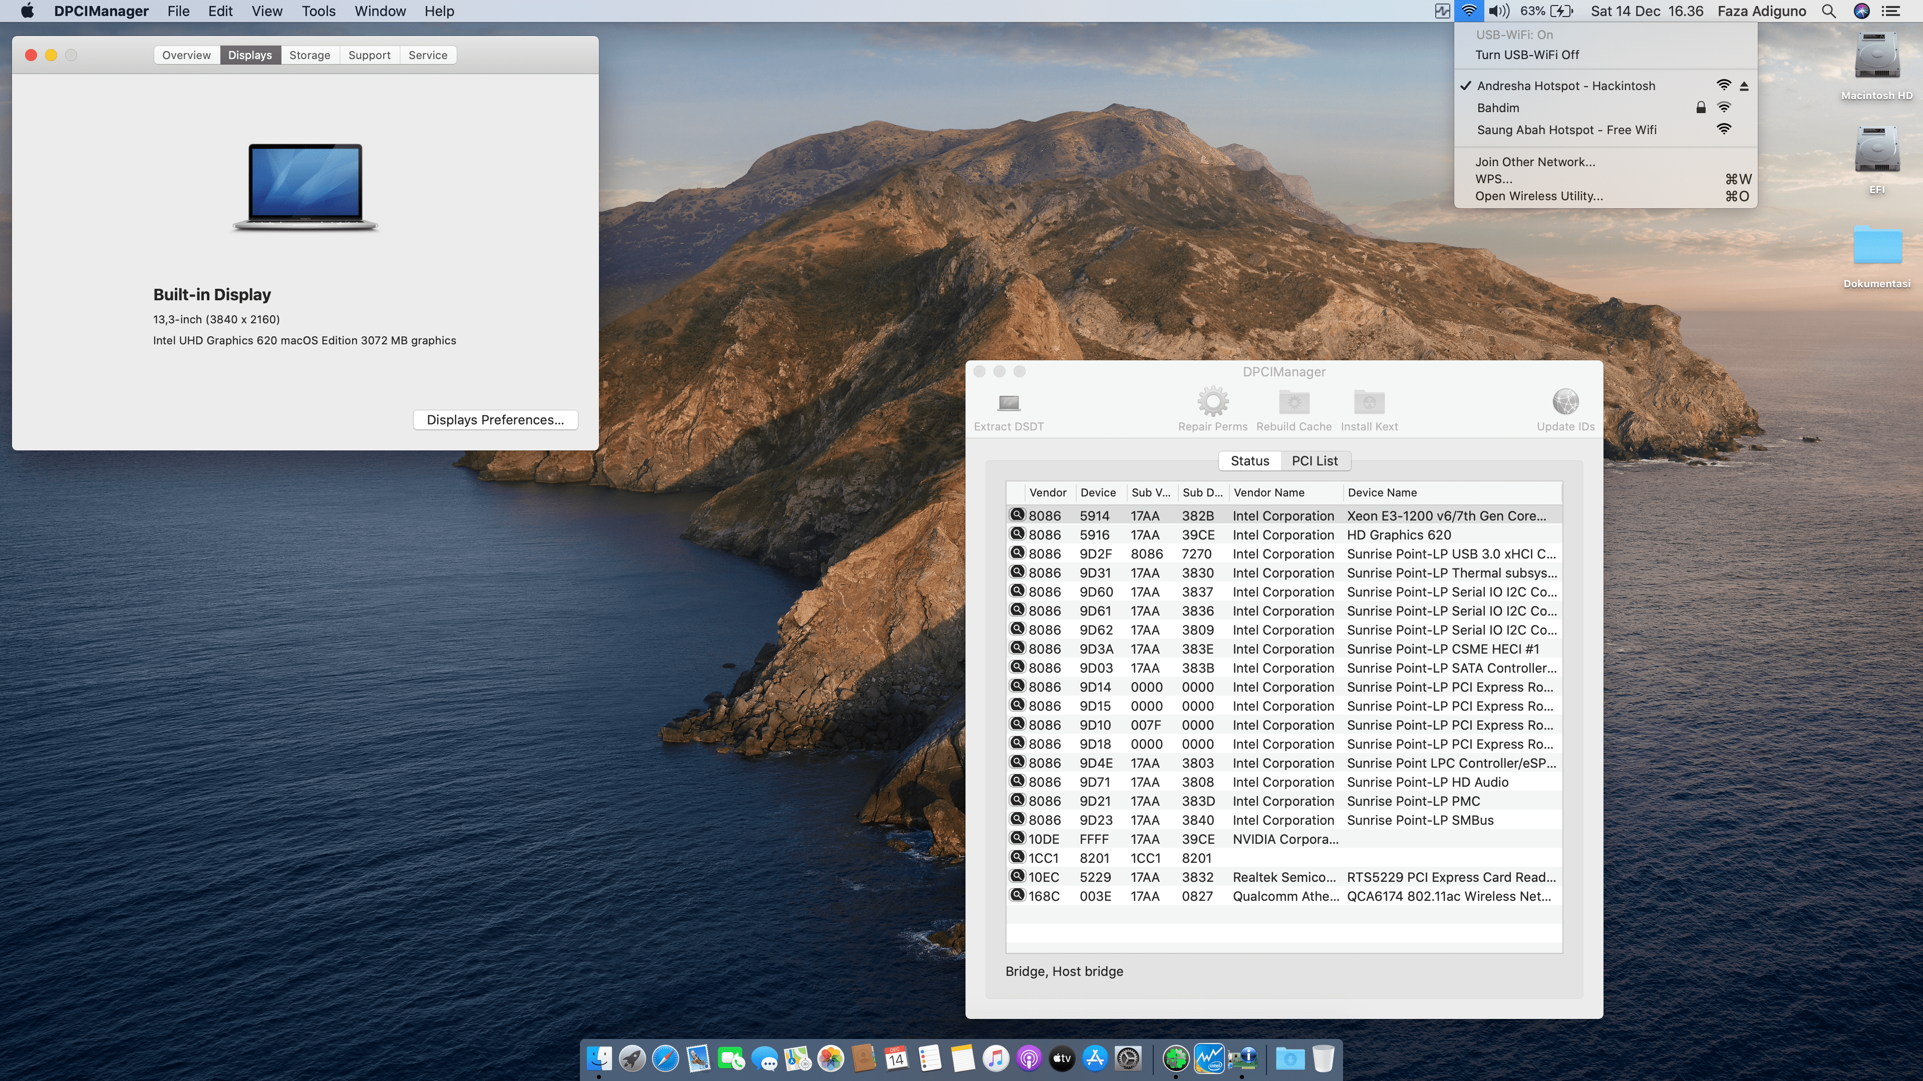The height and width of the screenshot is (1081, 1923).
Task: Click the Install Kext toolbar icon
Action: 1369,402
